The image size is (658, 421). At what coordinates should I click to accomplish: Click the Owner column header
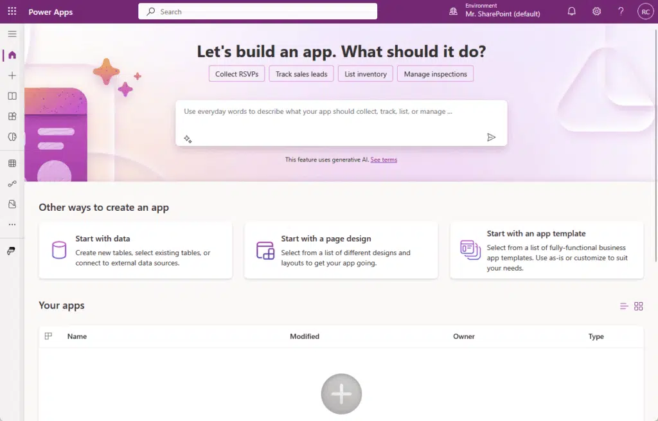tap(464, 336)
